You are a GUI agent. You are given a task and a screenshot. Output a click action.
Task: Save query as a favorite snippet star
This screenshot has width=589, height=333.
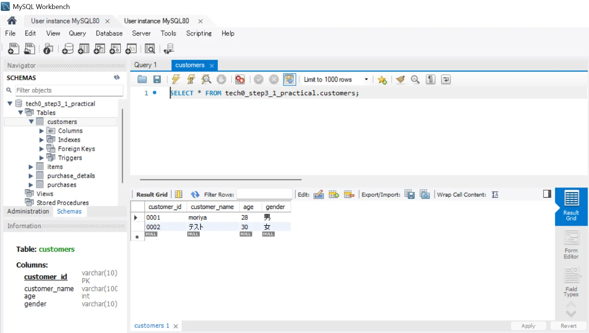382,79
